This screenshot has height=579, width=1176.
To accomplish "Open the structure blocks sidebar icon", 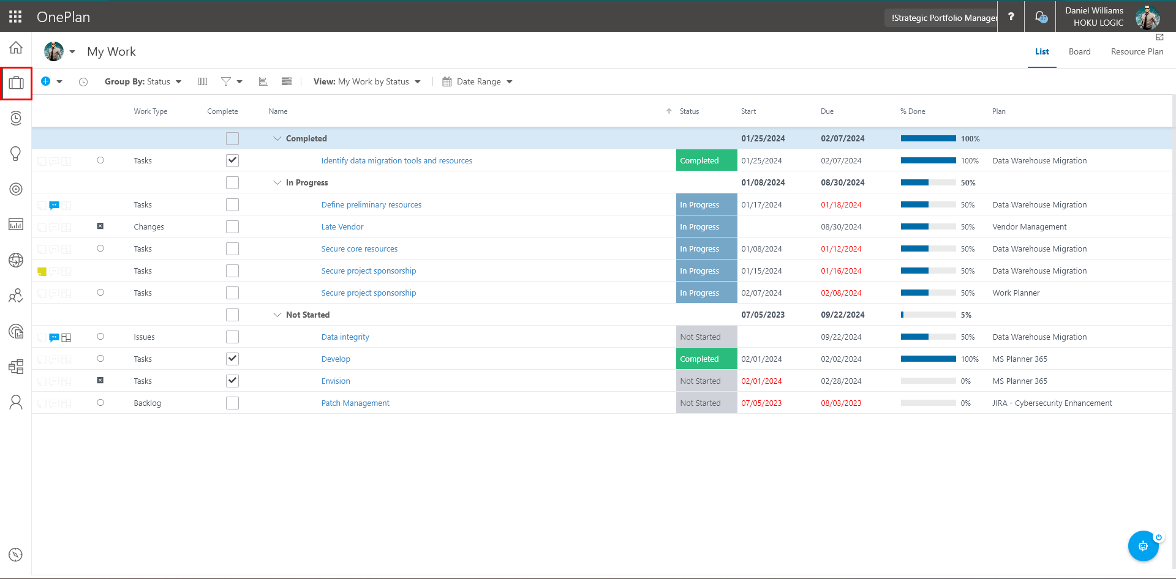I will coord(16,367).
